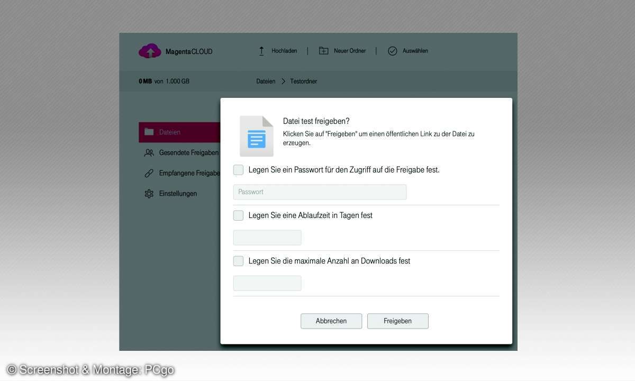Click the 'Datei test freigeben?' heading
Viewport: 635px width, 381px height.
tap(316, 121)
